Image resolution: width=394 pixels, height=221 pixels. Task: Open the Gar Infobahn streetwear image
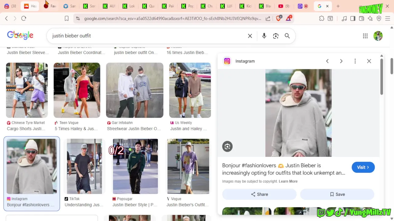click(x=135, y=90)
